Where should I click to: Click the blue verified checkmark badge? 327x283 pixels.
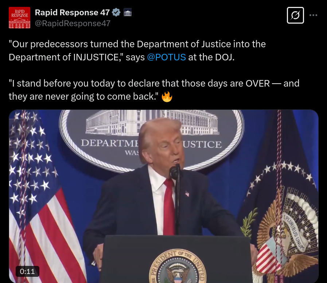point(116,12)
